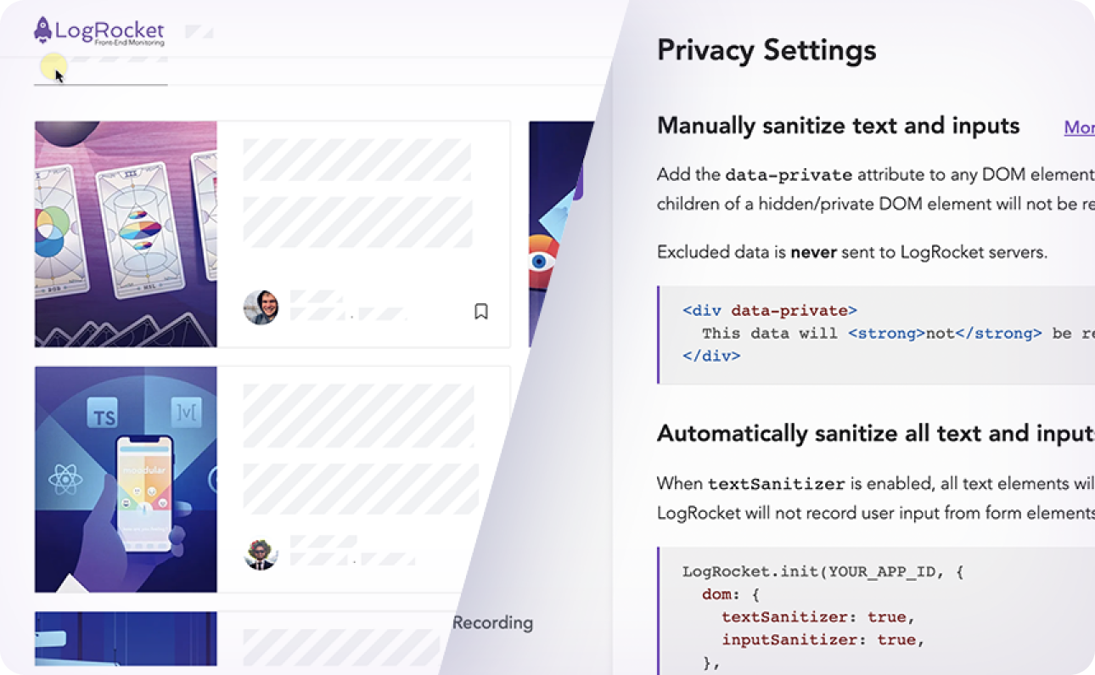The width and height of the screenshot is (1095, 675).
Task: Click the data-private div code block
Action: 876,334
